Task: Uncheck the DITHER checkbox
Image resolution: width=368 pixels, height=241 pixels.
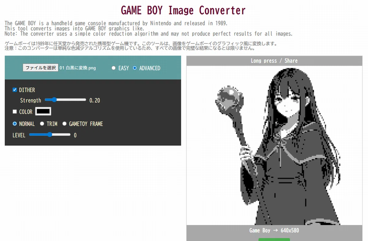Action: coord(14,90)
